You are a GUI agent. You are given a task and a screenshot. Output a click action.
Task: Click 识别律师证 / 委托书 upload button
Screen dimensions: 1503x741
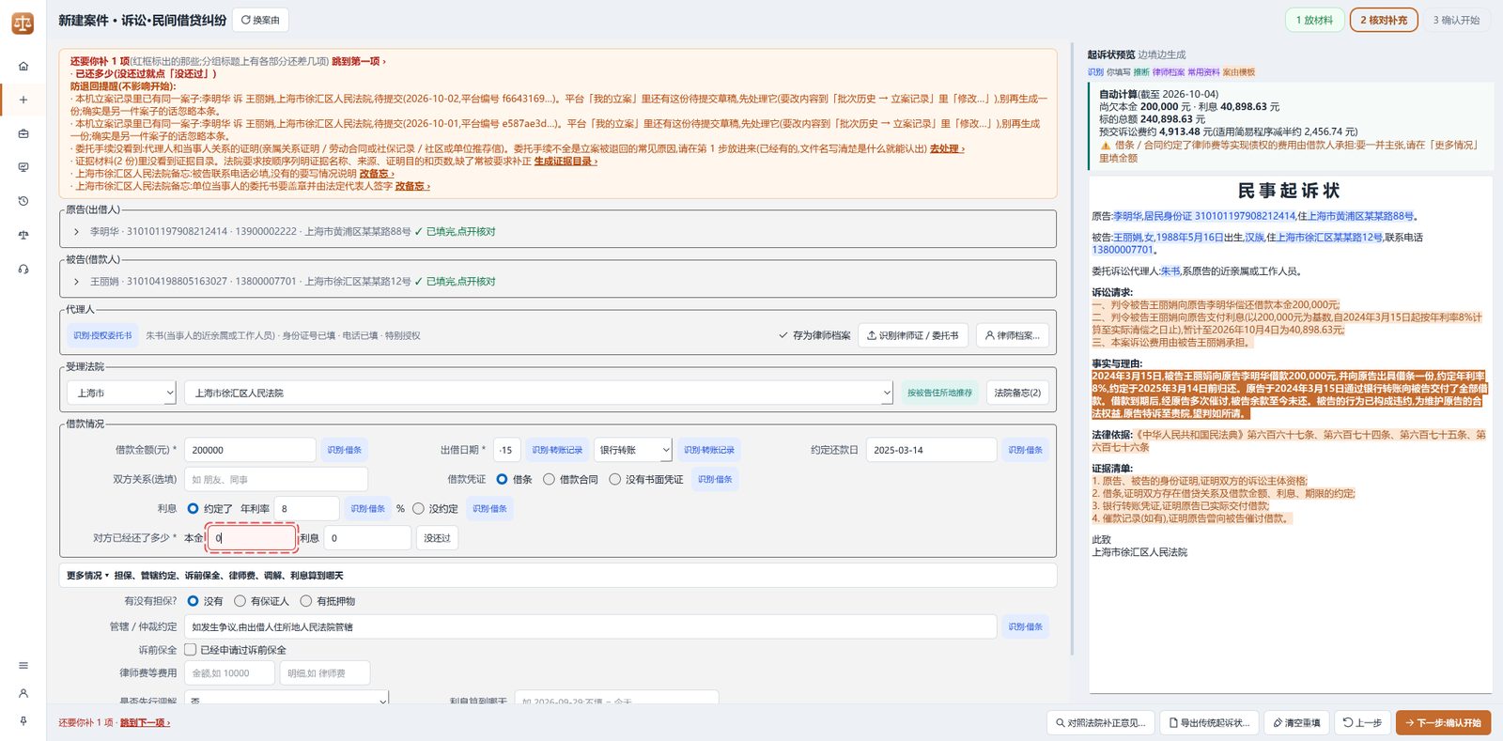912,335
